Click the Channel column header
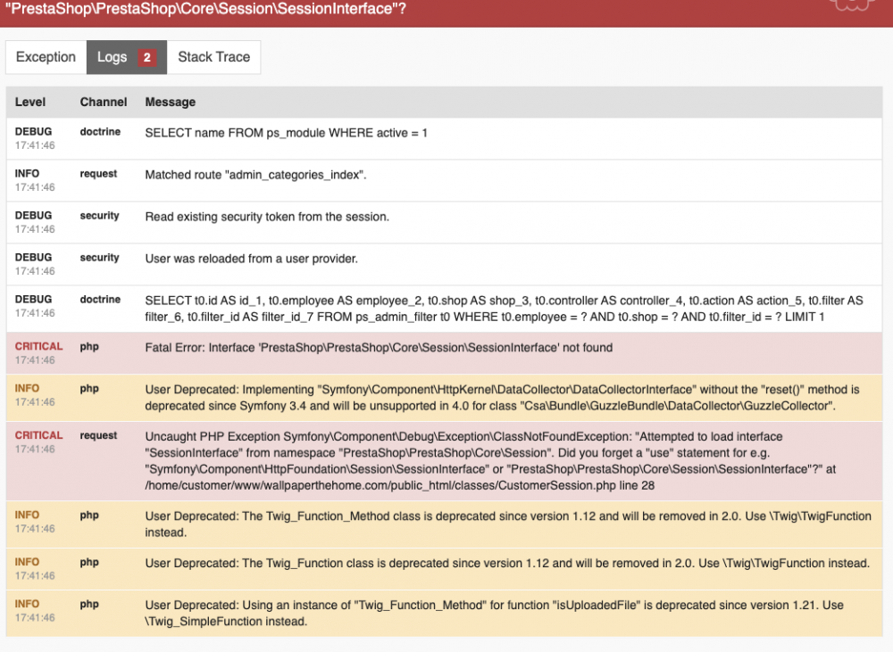The image size is (893, 652). point(104,102)
